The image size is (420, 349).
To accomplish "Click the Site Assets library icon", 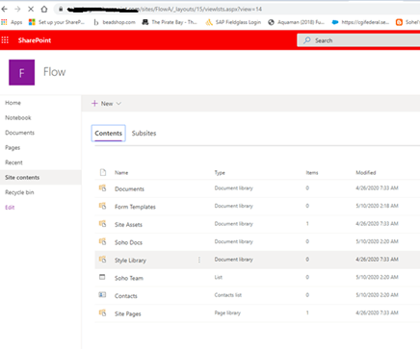I will [x=102, y=224].
